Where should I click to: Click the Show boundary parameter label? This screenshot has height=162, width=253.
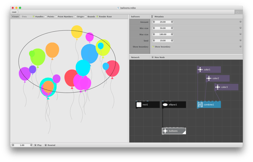(x=140, y=47)
